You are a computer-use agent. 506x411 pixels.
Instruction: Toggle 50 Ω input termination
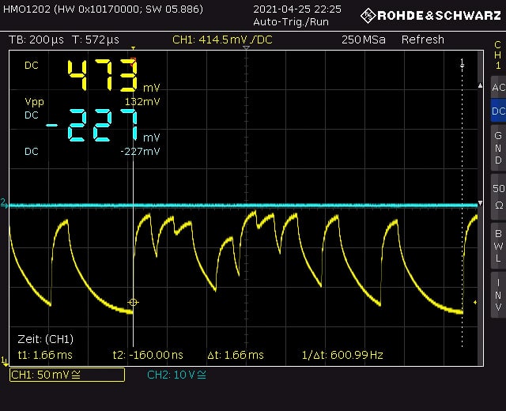pyautogui.click(x=497, y=194)
